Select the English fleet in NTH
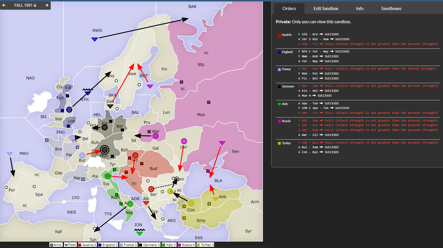 (88, 93)
